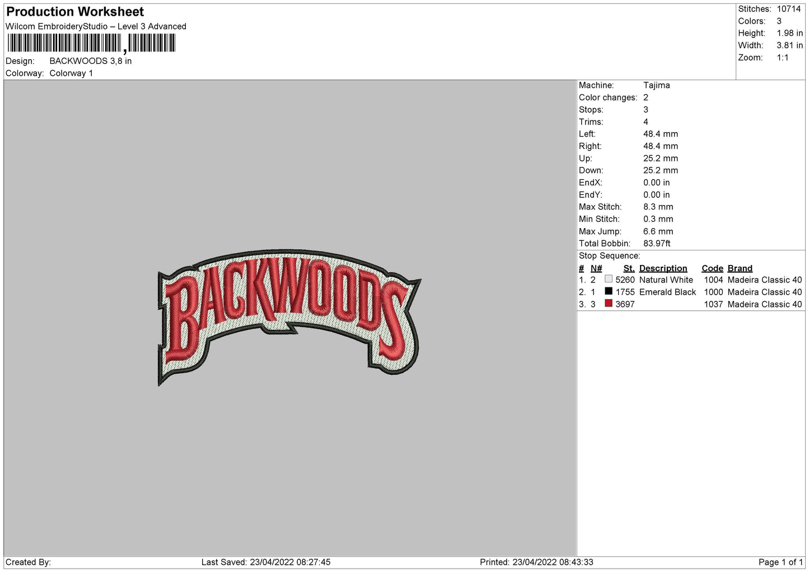This screenshot has width=809, height=572.
Task: Click Madeira Classic 40 in the 3697 row
Action: coord(765,305)
